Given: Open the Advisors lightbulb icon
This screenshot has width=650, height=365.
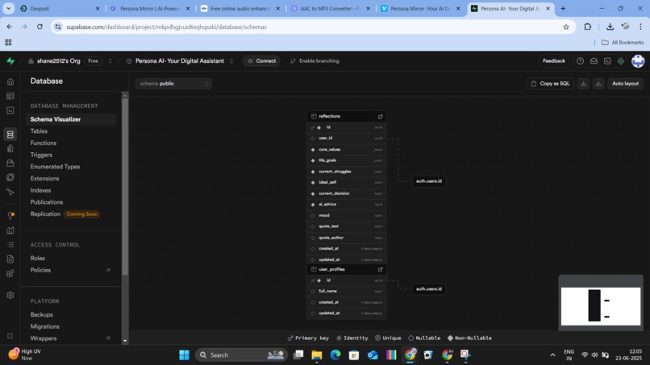Looking at the screenshot, I should (x=10, y=215).
